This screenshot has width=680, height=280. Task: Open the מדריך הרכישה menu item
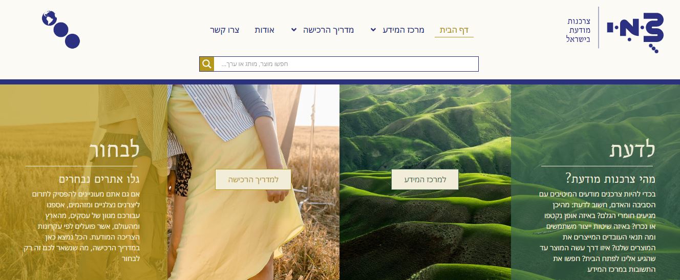[329, 30]
